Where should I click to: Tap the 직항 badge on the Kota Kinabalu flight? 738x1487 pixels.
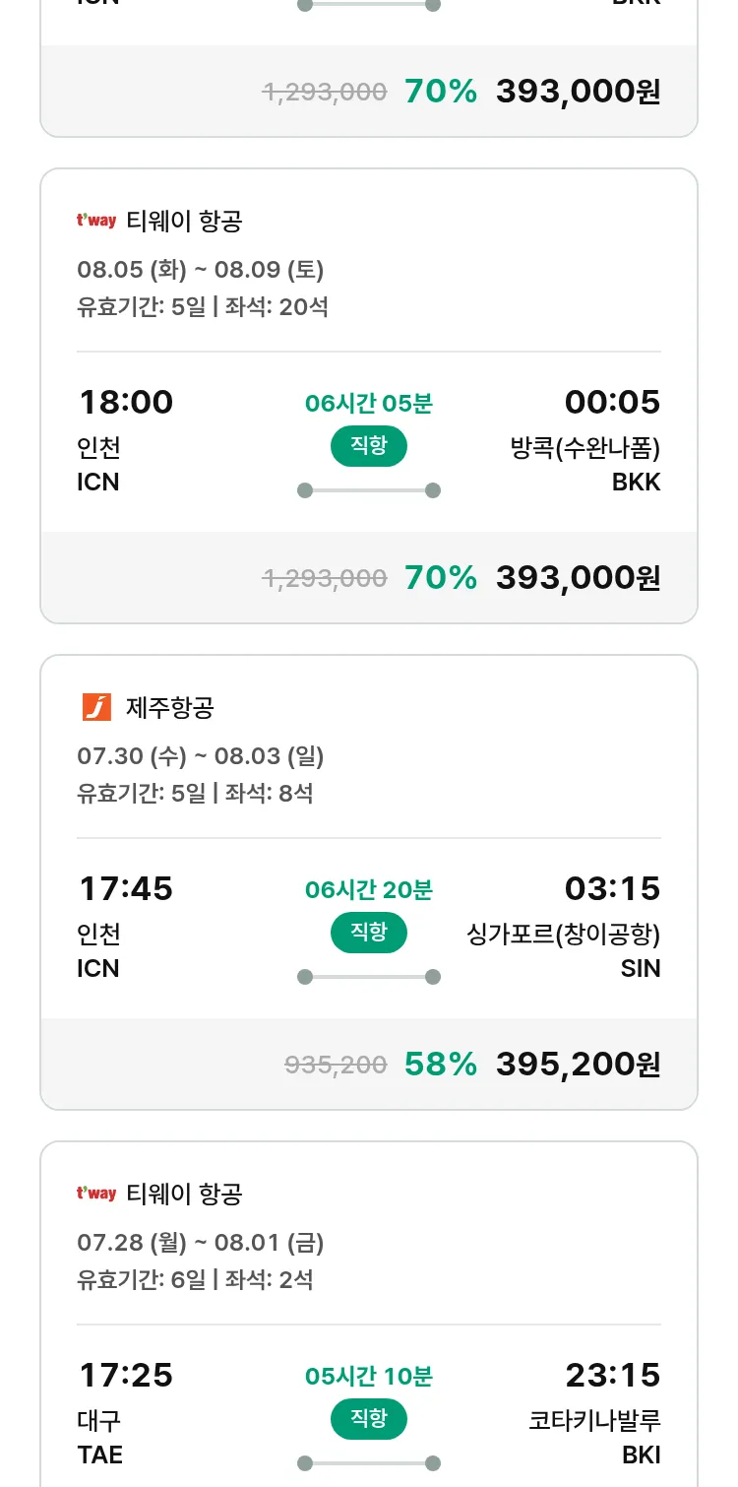(368, 1419)
